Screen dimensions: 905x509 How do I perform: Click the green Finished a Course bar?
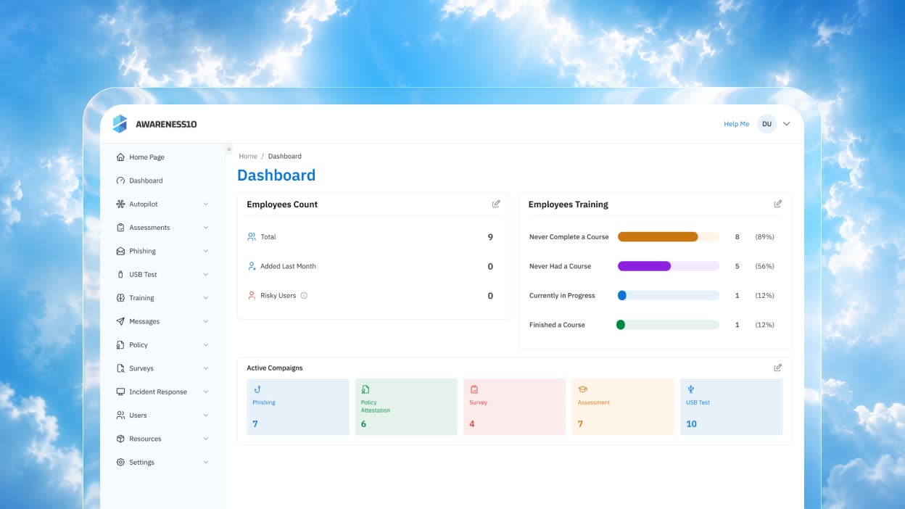621,325
